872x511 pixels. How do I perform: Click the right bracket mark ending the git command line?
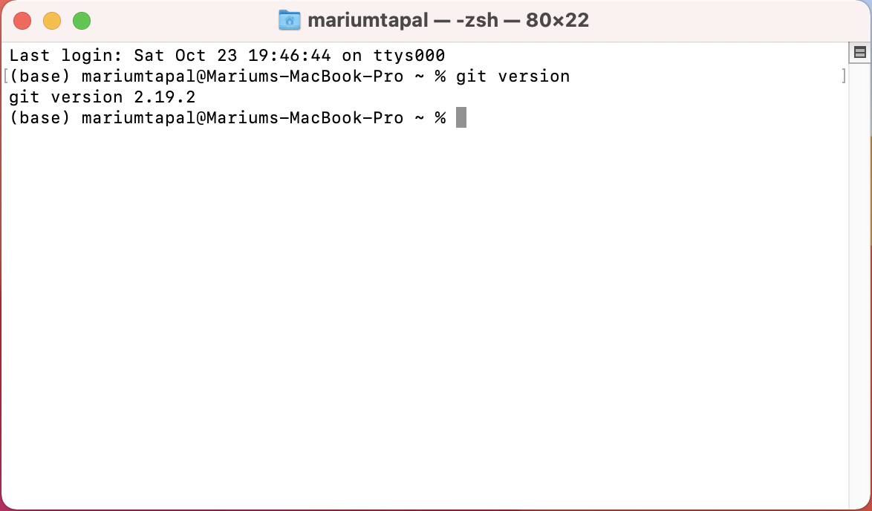844,77
